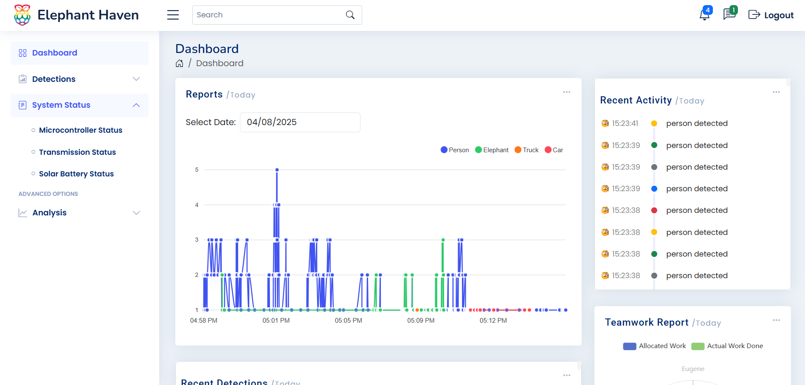Open Solar Battery Status page

[76, 174]
